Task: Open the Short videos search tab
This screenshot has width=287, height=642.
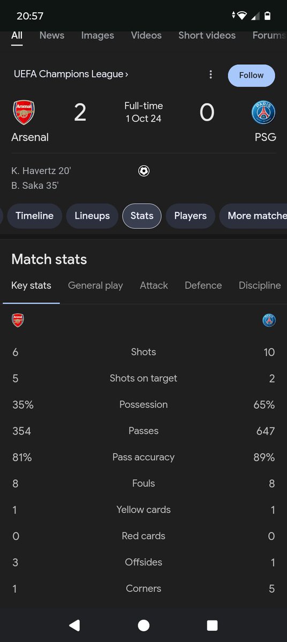Action: 207,35
